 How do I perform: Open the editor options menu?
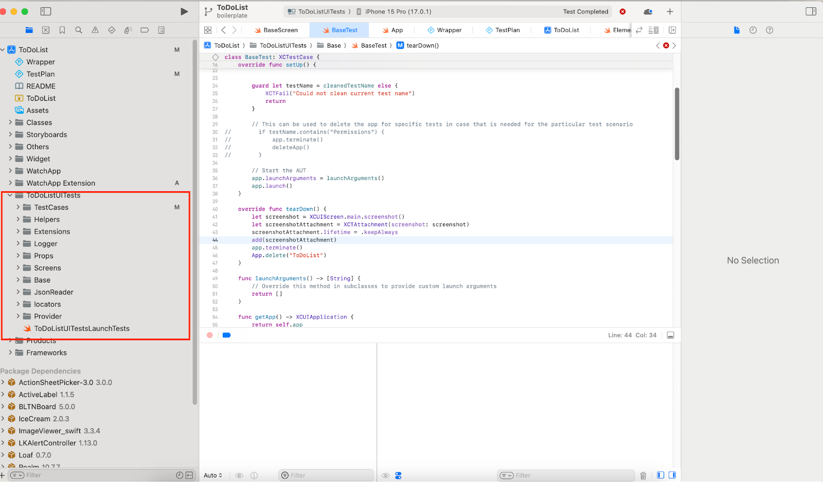click(653, 30)
